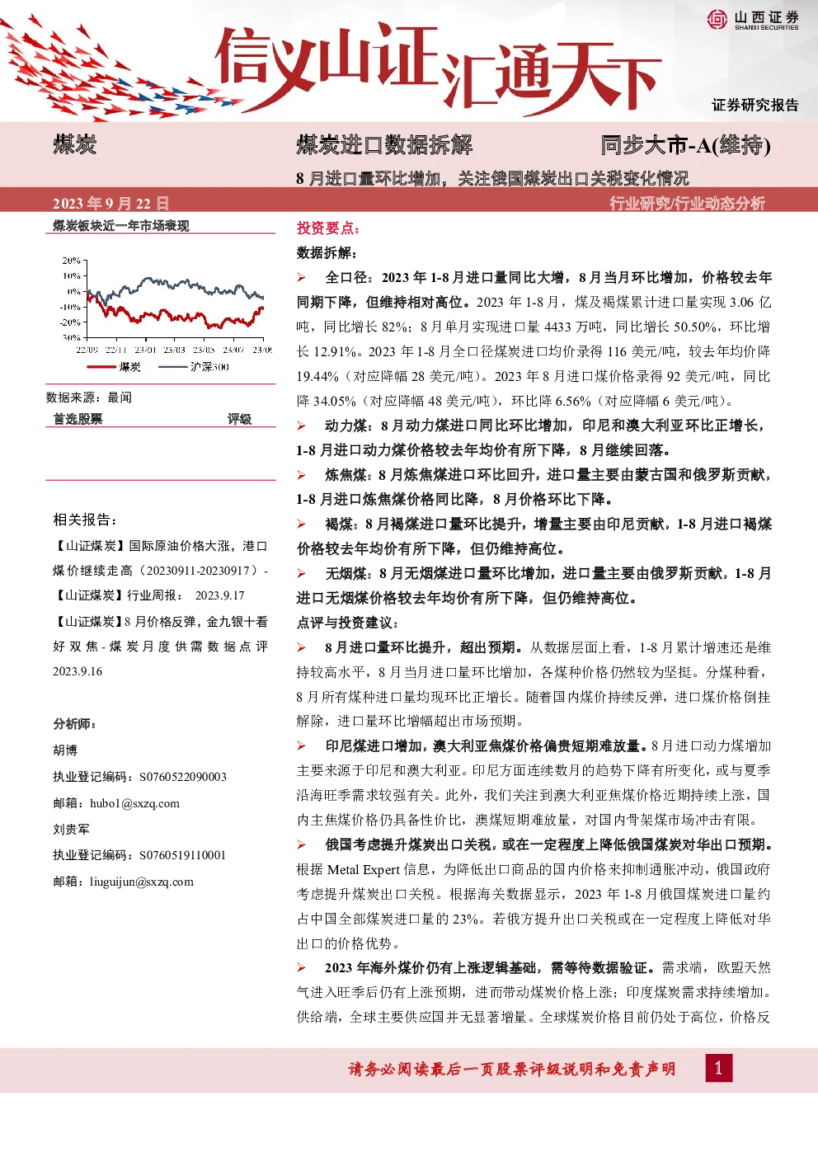
Task: Click 行业研究/行业动态分析 label
Action: pyautogui.click(x=688, y=203)
